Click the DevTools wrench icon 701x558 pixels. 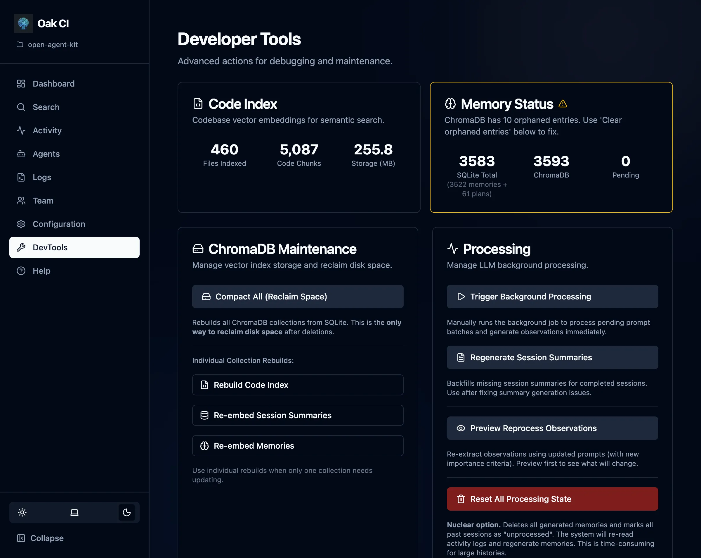[21, 247]
